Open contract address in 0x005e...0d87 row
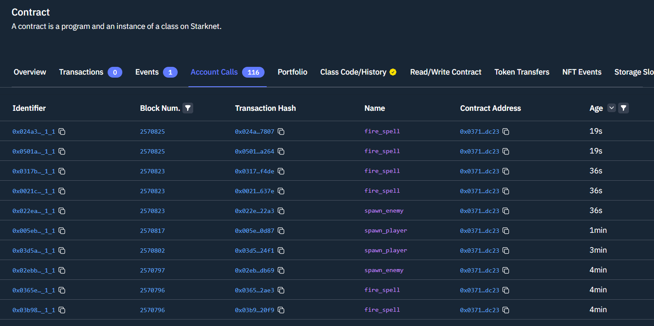The height and width of the screenshot is (326, 654). point(479,231)
